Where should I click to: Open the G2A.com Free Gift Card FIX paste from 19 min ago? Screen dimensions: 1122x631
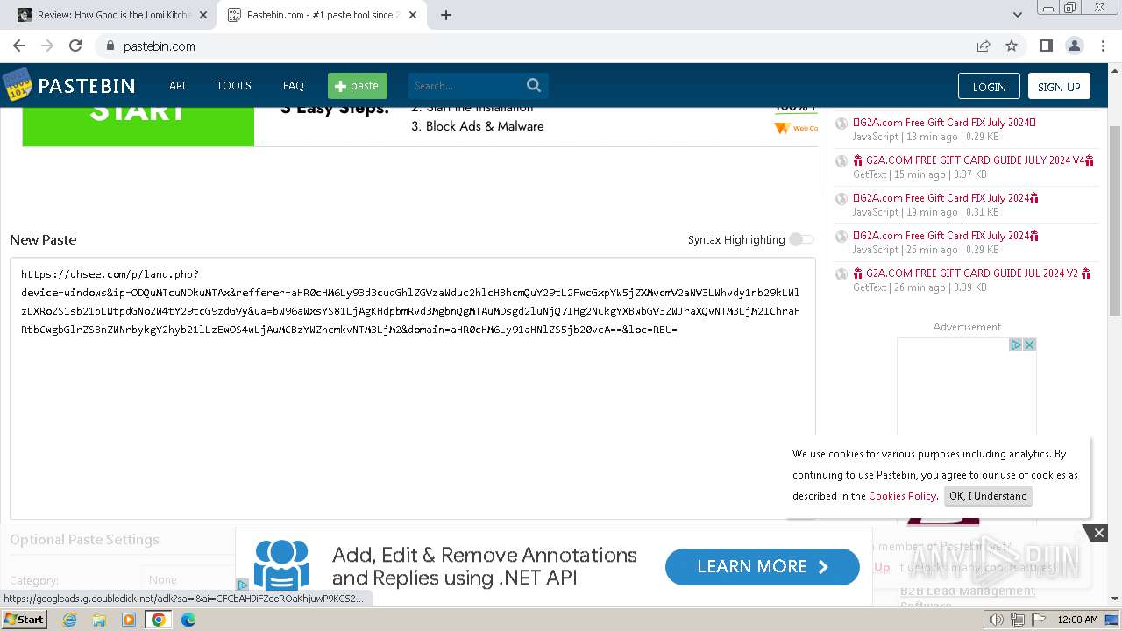tap(945, 198)
